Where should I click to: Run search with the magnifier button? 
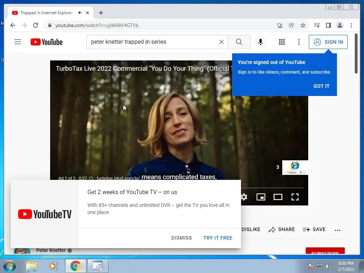239,42
